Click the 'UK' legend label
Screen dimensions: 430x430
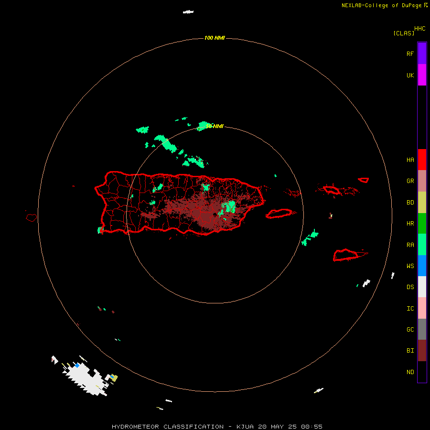coord(410,75)
